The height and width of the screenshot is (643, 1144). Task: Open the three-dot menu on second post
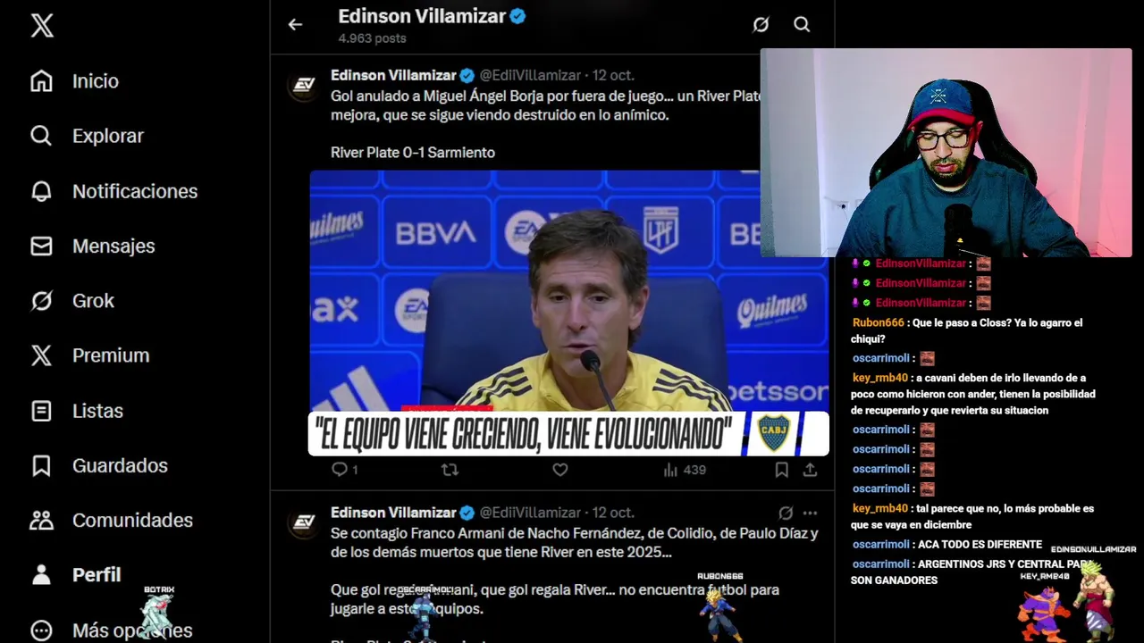810,513
